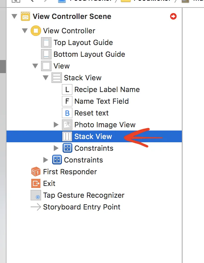Viewport: 204px width, 263px height.
Task: Collapse the View Controller disclosure triangle
Action: (25, 31)
